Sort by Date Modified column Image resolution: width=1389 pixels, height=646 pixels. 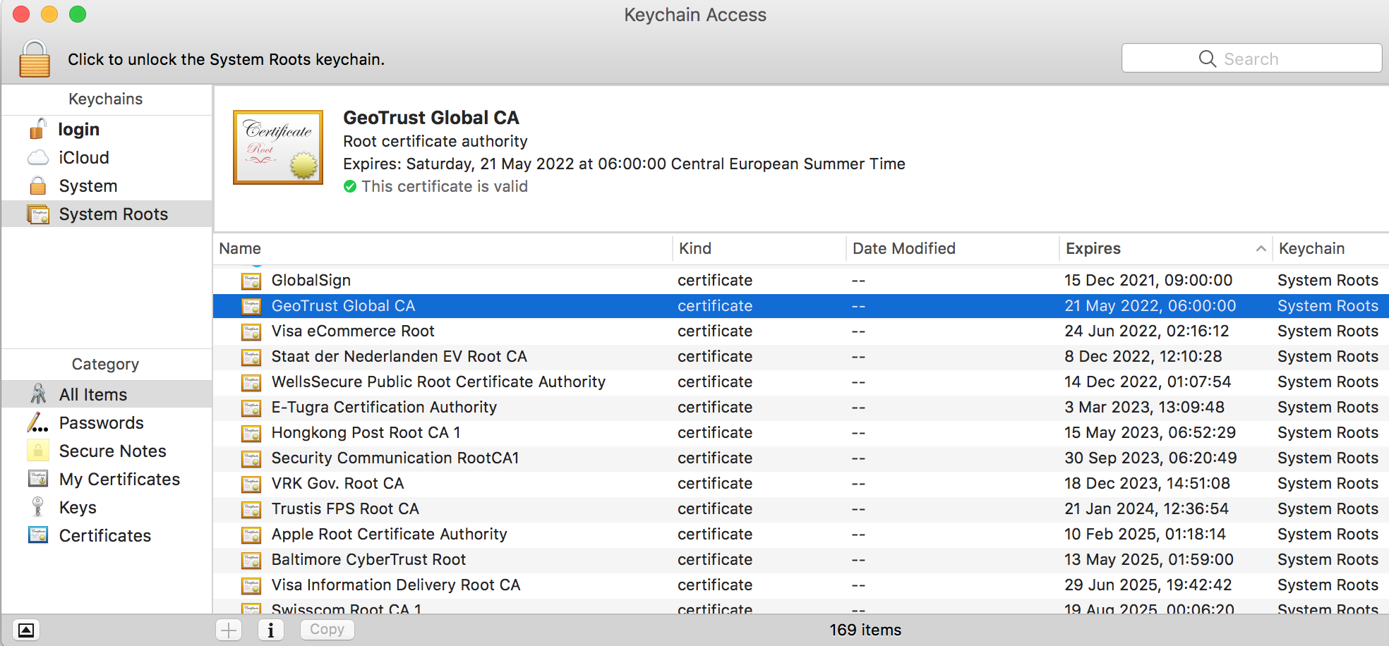953,248
